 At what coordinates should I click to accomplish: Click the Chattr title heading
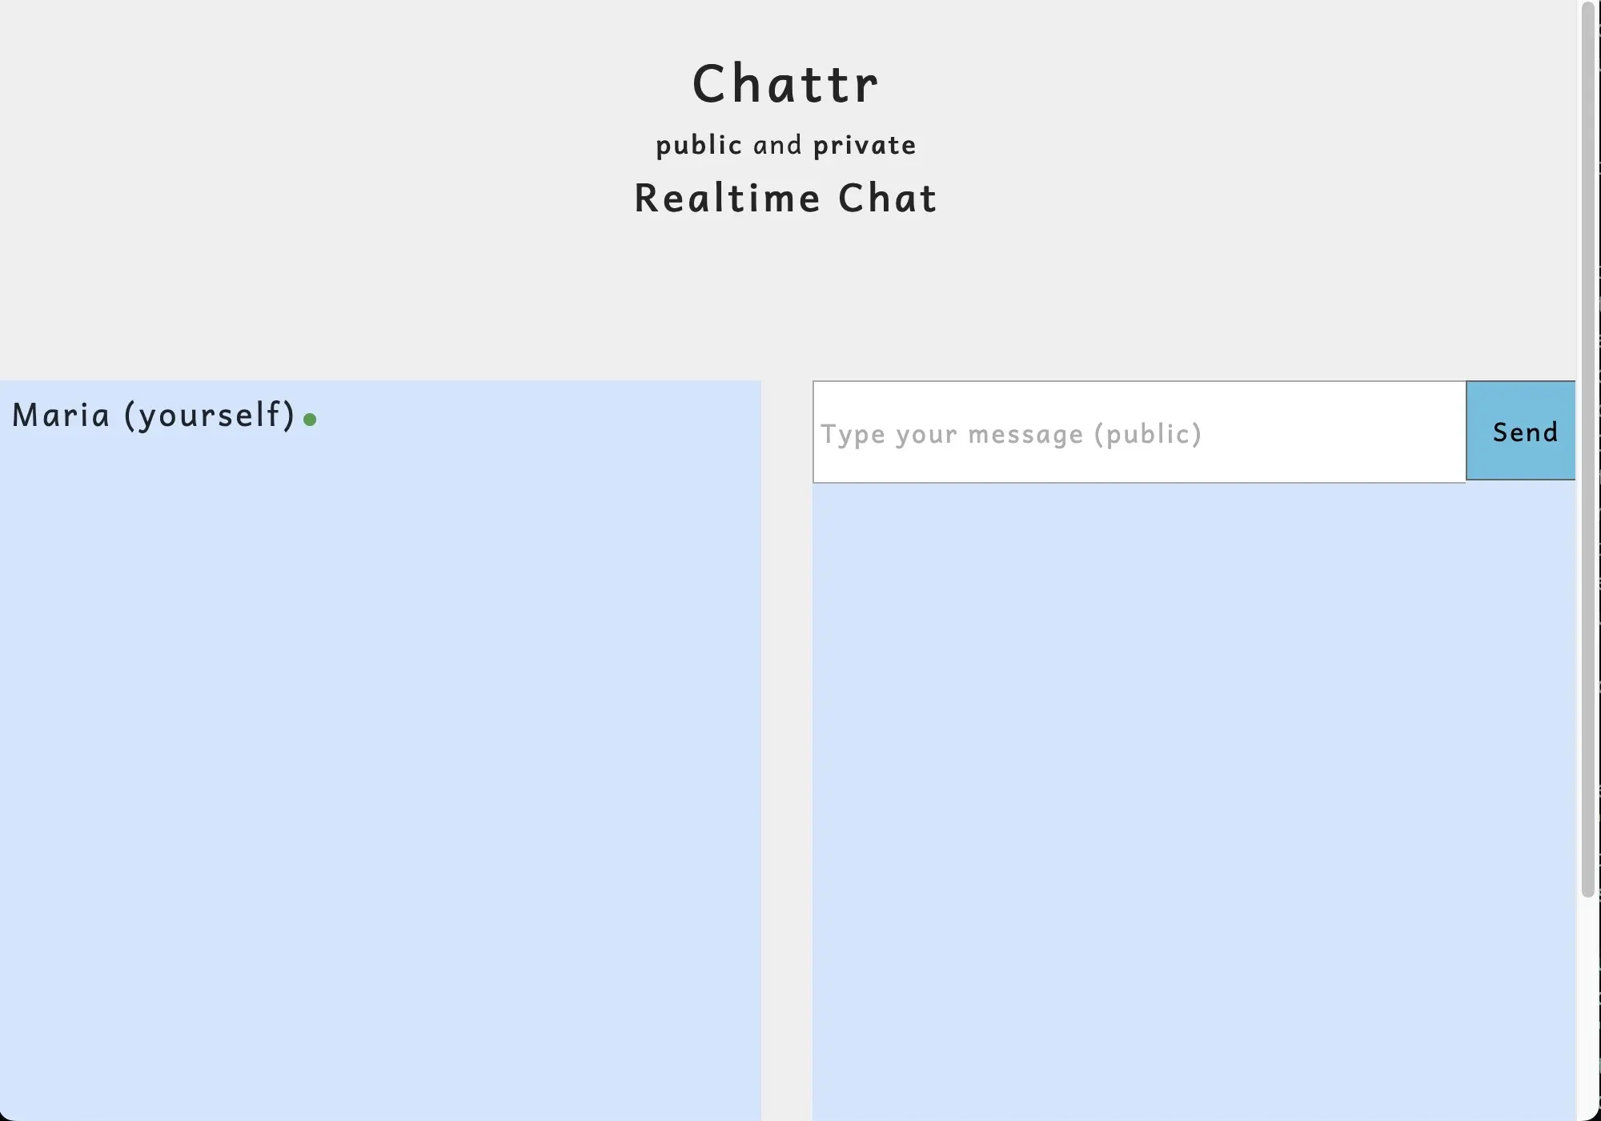pyautogui.click(x=785, y=83)
